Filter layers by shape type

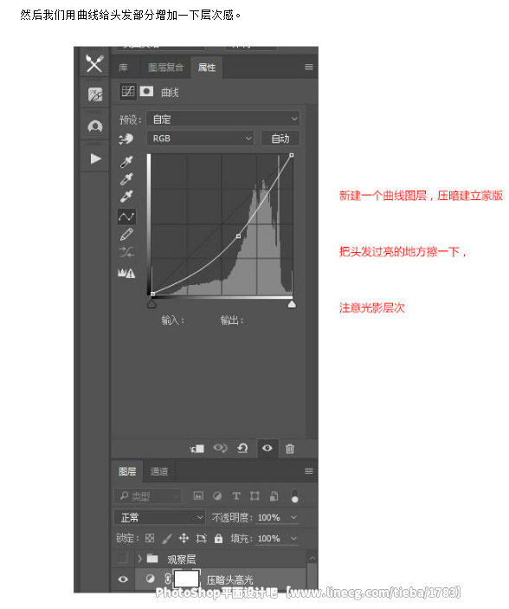(x=254, y=496)
